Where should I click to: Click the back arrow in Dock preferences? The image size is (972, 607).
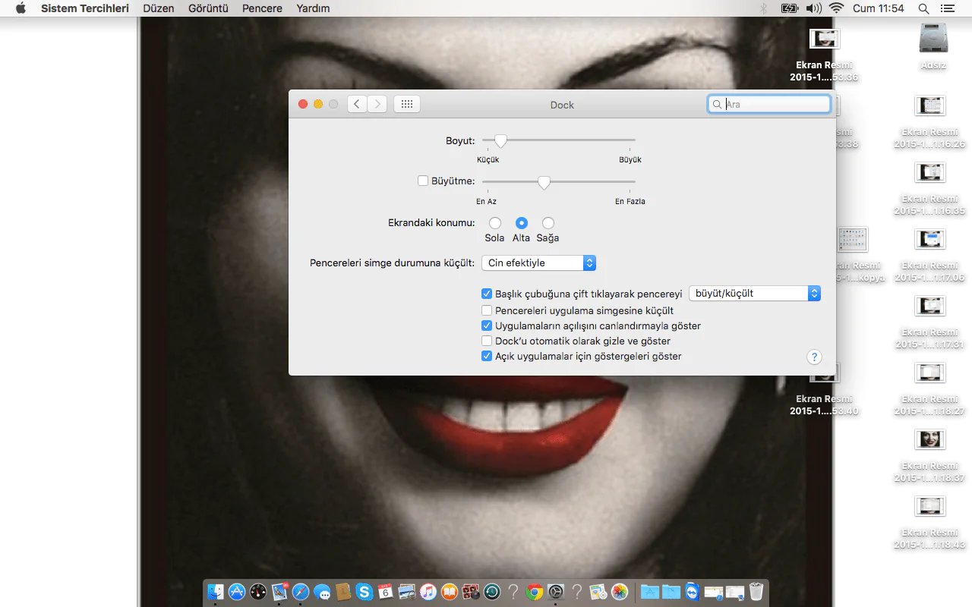click(358, 104)
